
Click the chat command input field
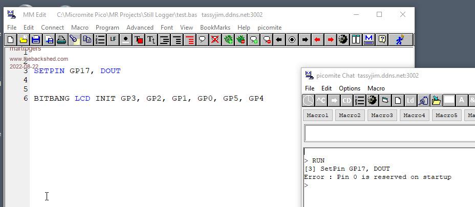point(389,133)
